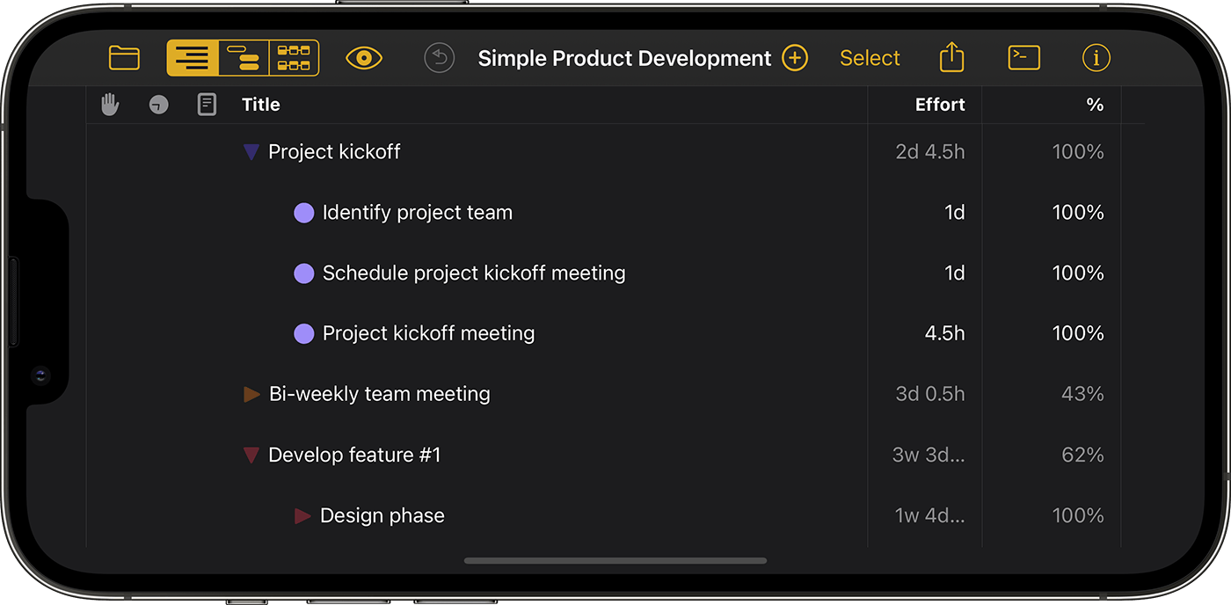The height and width of the screenshot is (605, 1231).
Task: Add a new task with plus button
Action: point(795,58)
